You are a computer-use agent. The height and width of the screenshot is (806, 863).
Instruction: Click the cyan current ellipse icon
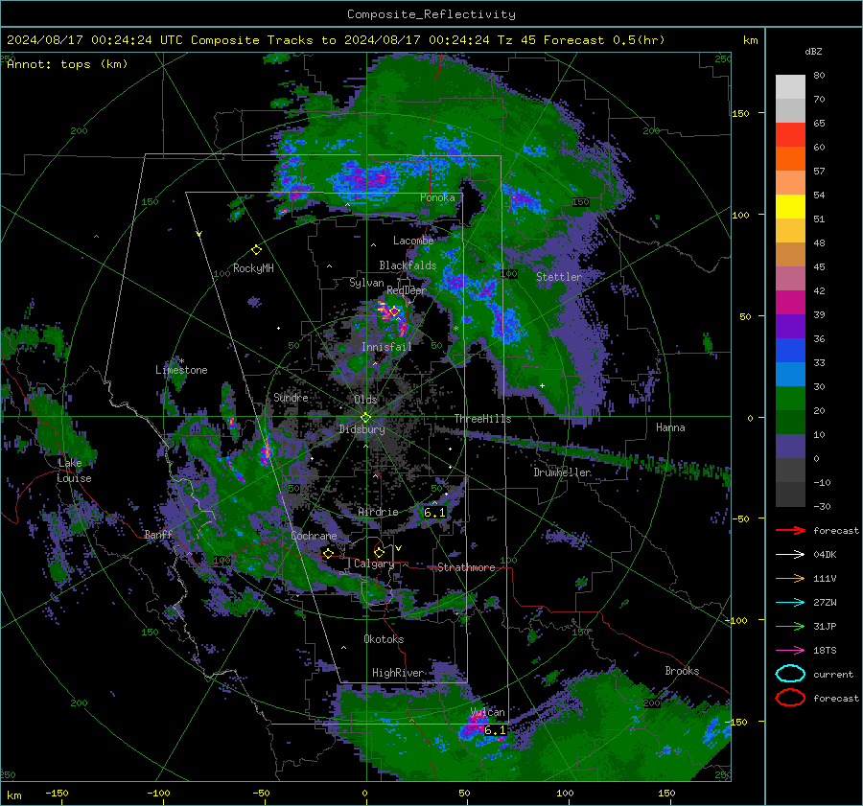(790, 674)
